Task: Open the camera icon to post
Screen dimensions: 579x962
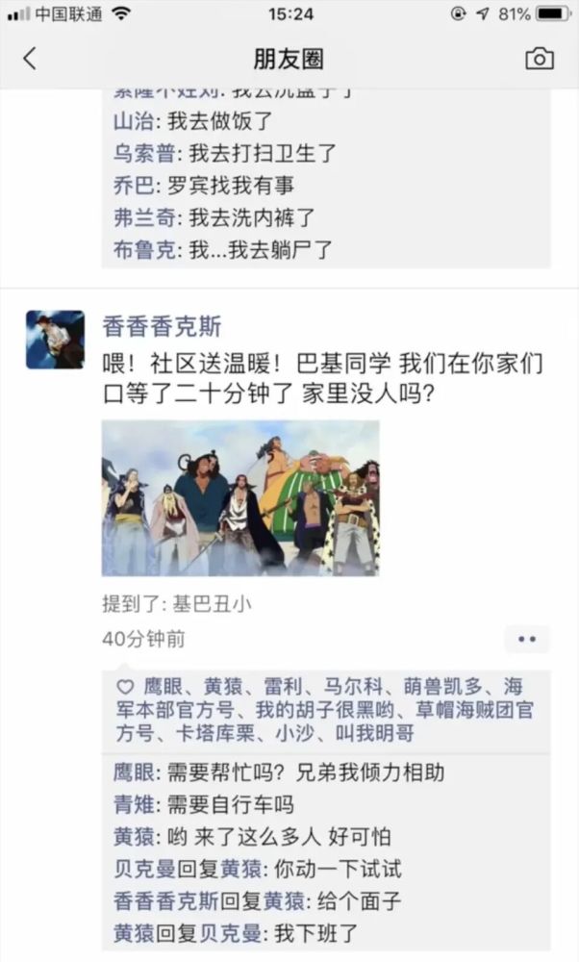Action: [540, 59]
